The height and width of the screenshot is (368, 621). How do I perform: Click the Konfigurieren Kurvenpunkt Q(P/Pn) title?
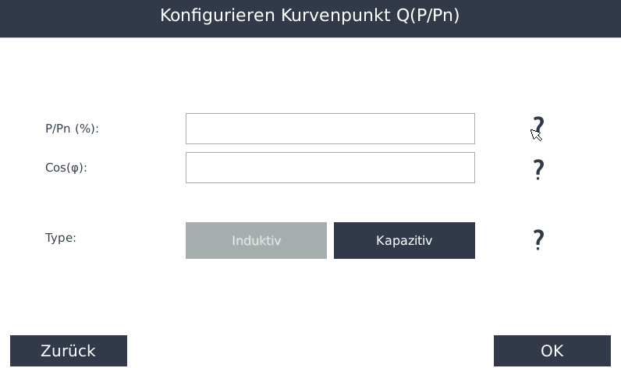(x=310, y=16)
